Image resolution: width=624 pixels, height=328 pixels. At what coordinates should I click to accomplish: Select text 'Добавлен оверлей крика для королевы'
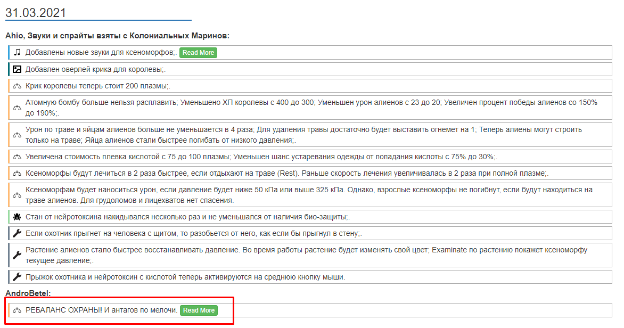pyautogui.click(x=94, y=69)
